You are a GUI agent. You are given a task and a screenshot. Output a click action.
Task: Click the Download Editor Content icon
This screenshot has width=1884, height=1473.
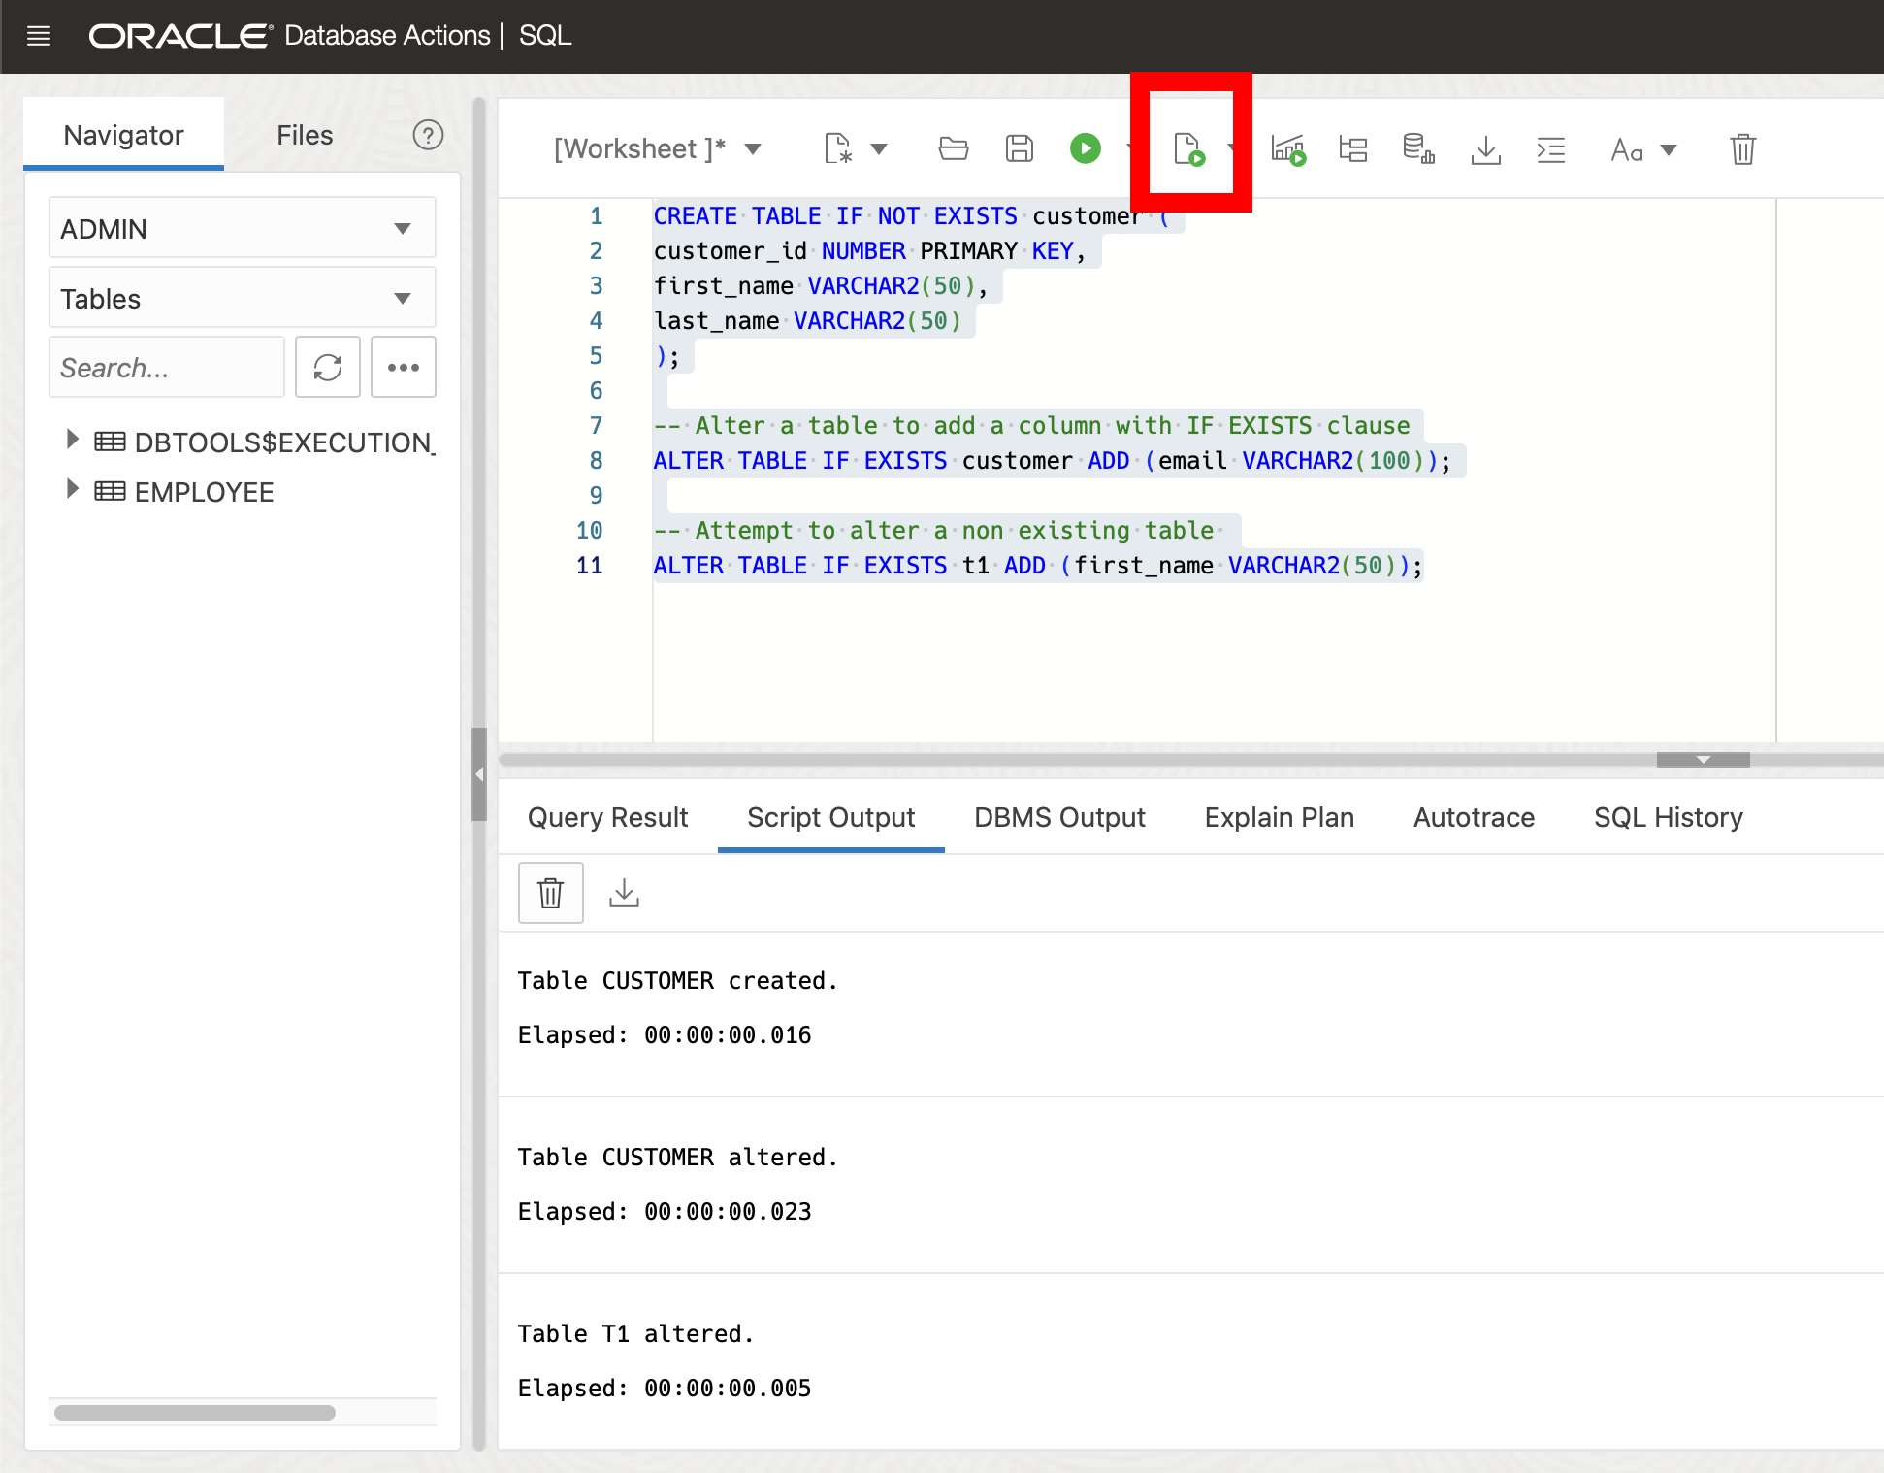point(1485,149)
